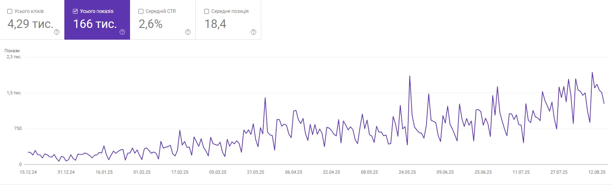612x185 pixels.
Task: Open help icon on Усього кліків card
Action: pos(57,32)
